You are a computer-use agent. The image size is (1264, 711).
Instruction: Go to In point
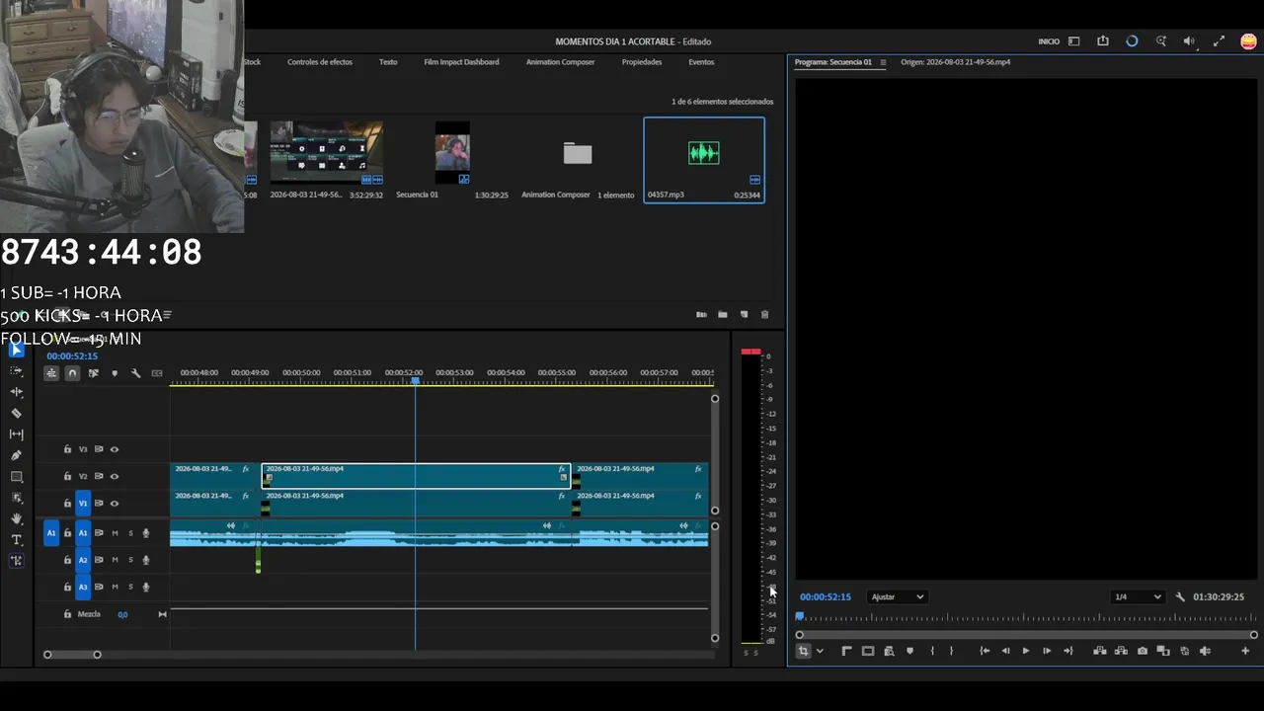pyautogui.click(x=985, y=651)
